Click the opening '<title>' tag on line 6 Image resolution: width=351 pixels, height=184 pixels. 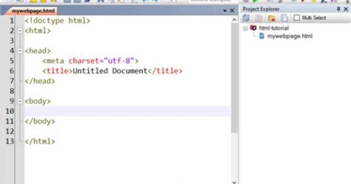(x=58, y=71)
